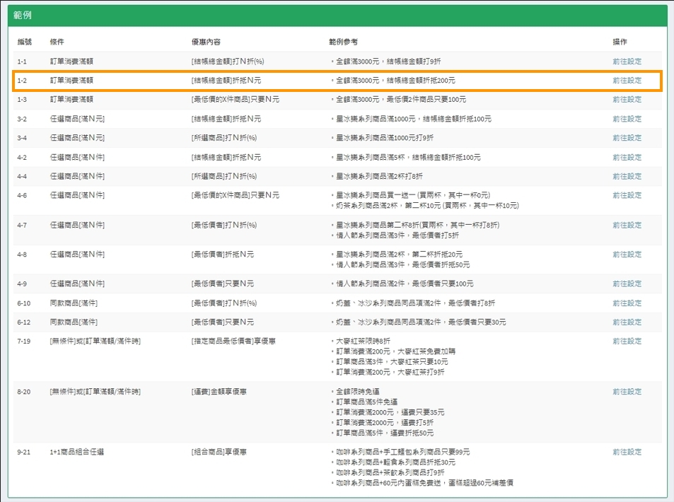Go to settings for rule 4-8
674x502 pixels.
627,254
